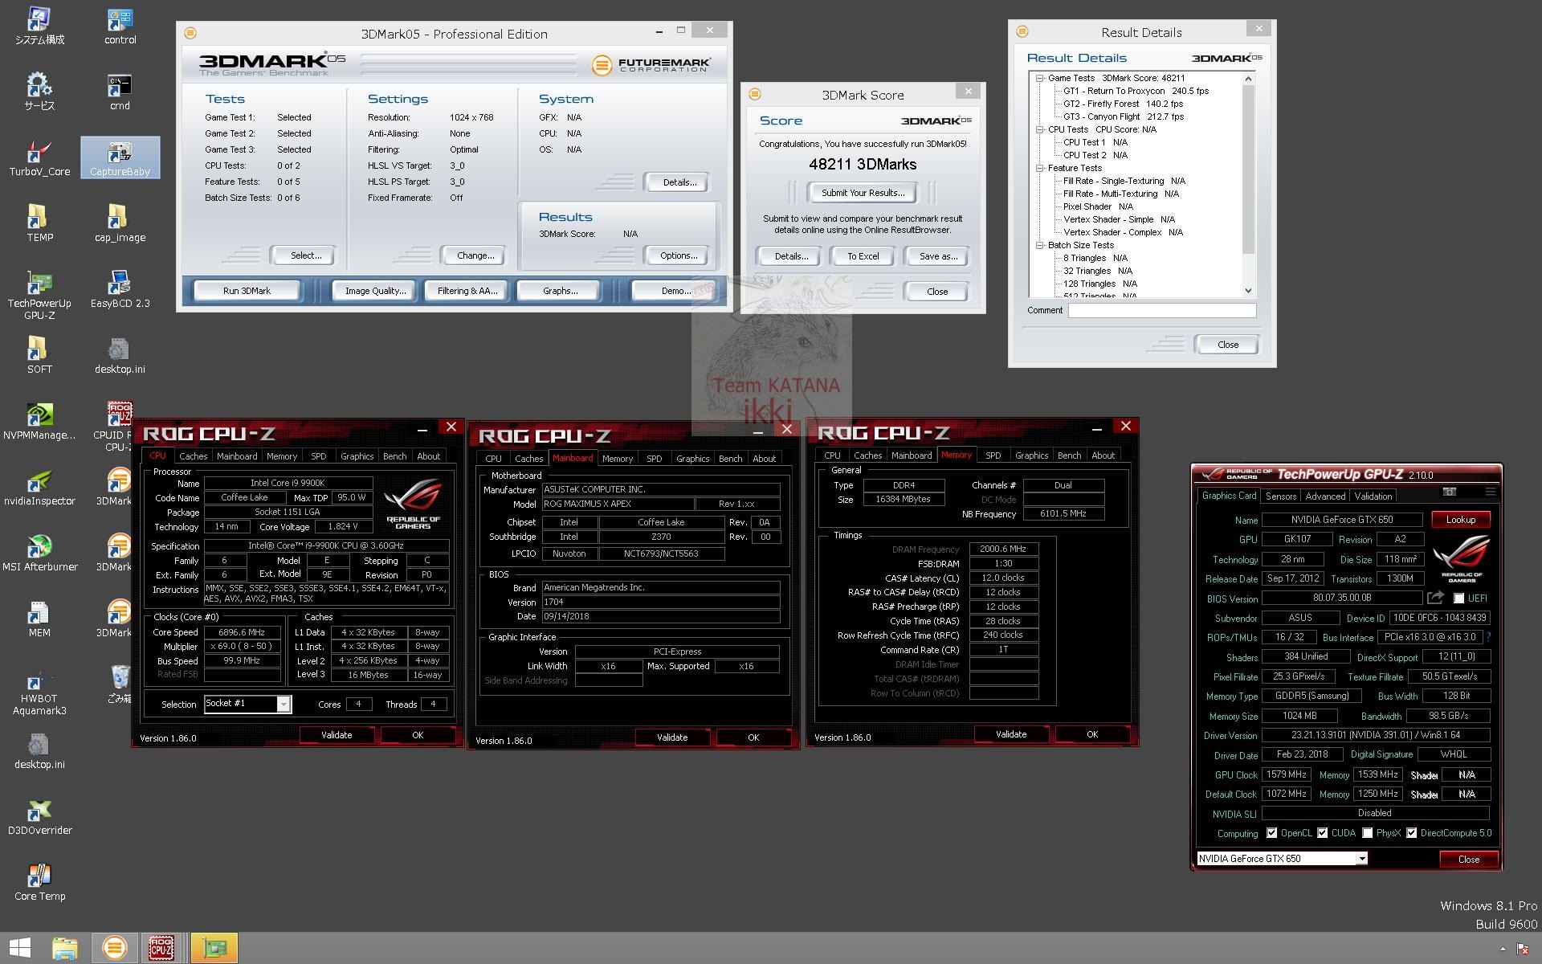Select GT1 - Return To Proxycon result row
This screenshot has height=964, width=1542.
(1136, 91)
